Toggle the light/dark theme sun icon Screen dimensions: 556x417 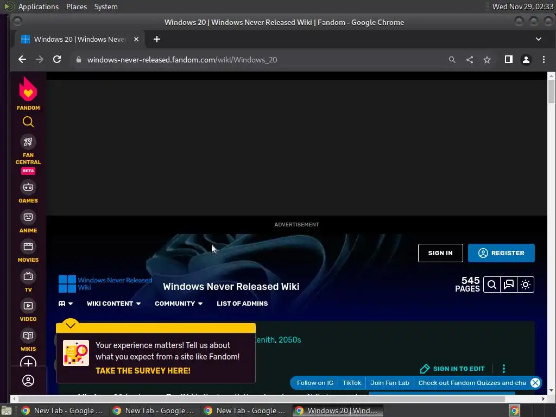click(x=526, y=285)
